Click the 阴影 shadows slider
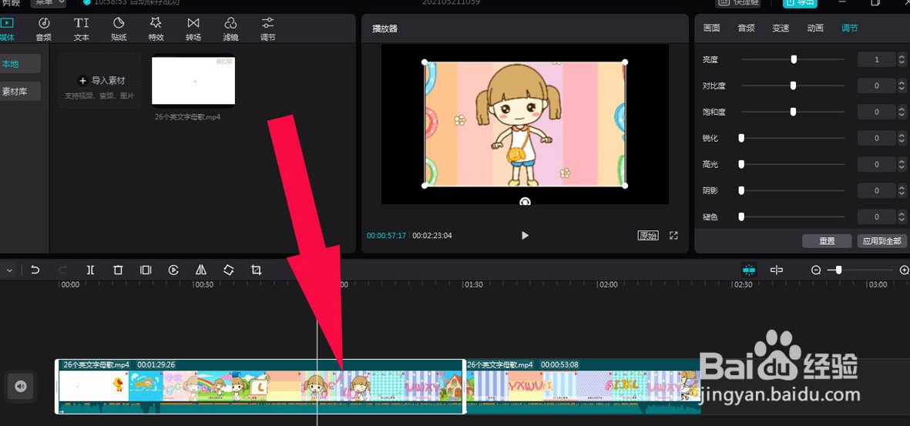This screenshot has width=910, height=426. click(793, 190)
